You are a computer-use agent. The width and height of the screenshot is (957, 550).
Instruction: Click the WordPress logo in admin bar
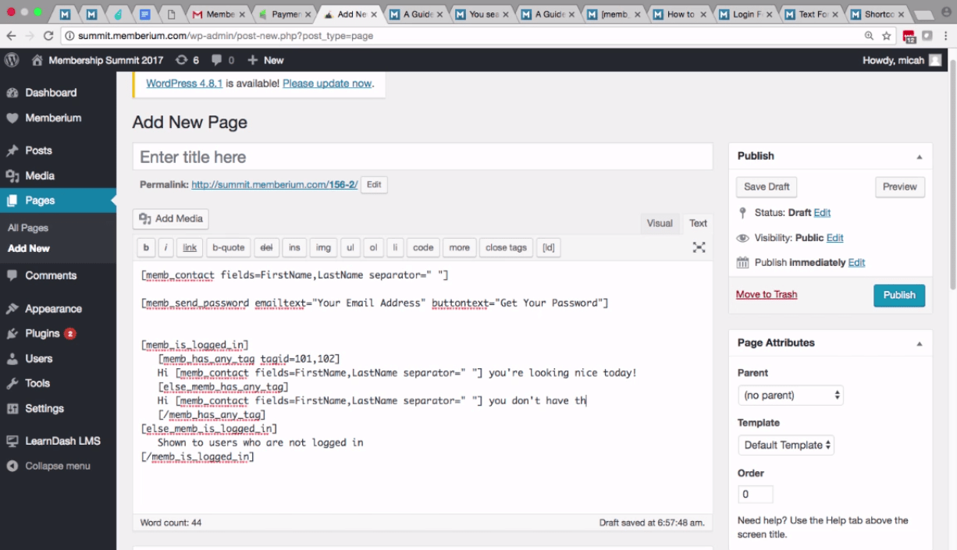(12, 60)
